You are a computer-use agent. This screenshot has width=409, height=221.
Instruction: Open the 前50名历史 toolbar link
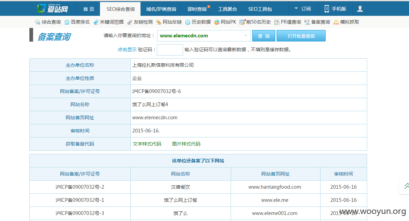[258, 22]
